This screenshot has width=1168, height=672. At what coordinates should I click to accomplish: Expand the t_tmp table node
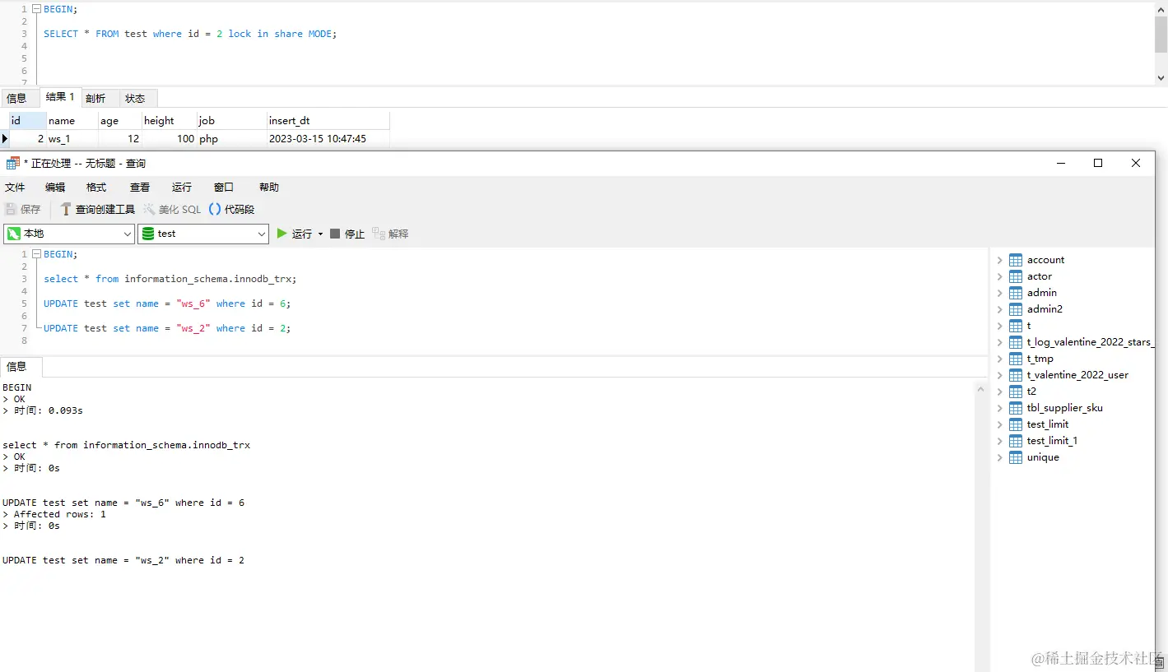point(999,359)
